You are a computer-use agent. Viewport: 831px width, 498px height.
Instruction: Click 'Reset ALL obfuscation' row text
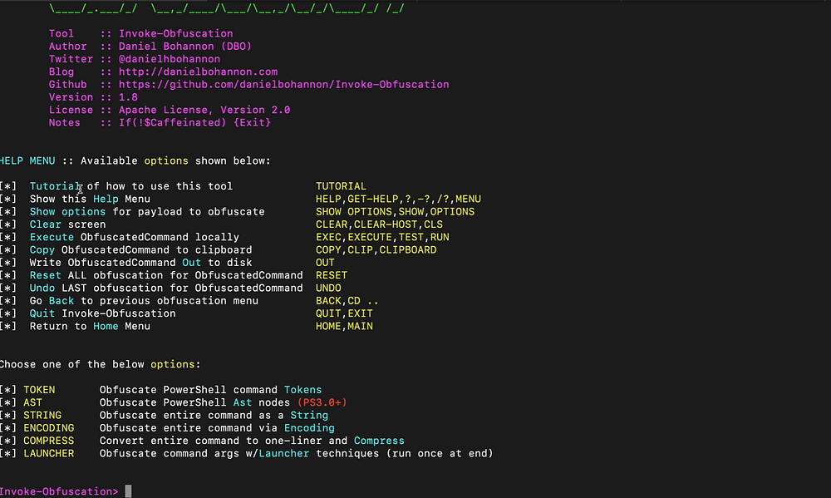[x=166, y=275]
